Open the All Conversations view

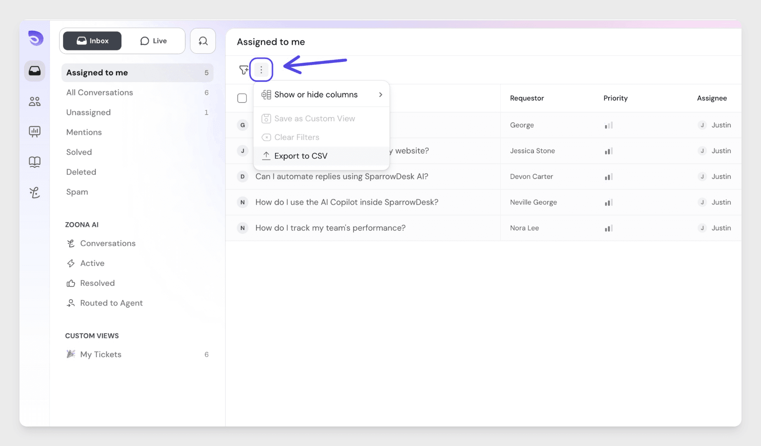pos(100,93)
